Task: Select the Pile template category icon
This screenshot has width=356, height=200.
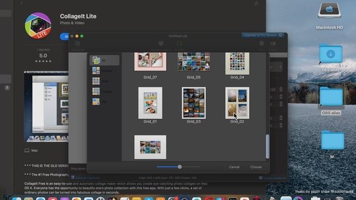Action: [96, 102]
